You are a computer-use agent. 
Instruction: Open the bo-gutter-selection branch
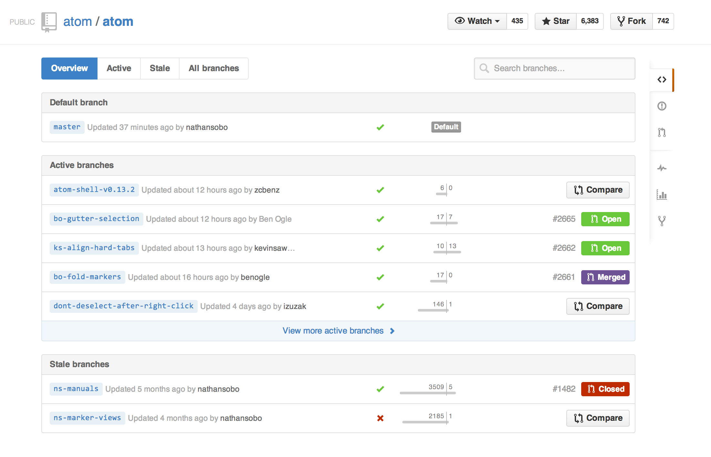[96, 219]
